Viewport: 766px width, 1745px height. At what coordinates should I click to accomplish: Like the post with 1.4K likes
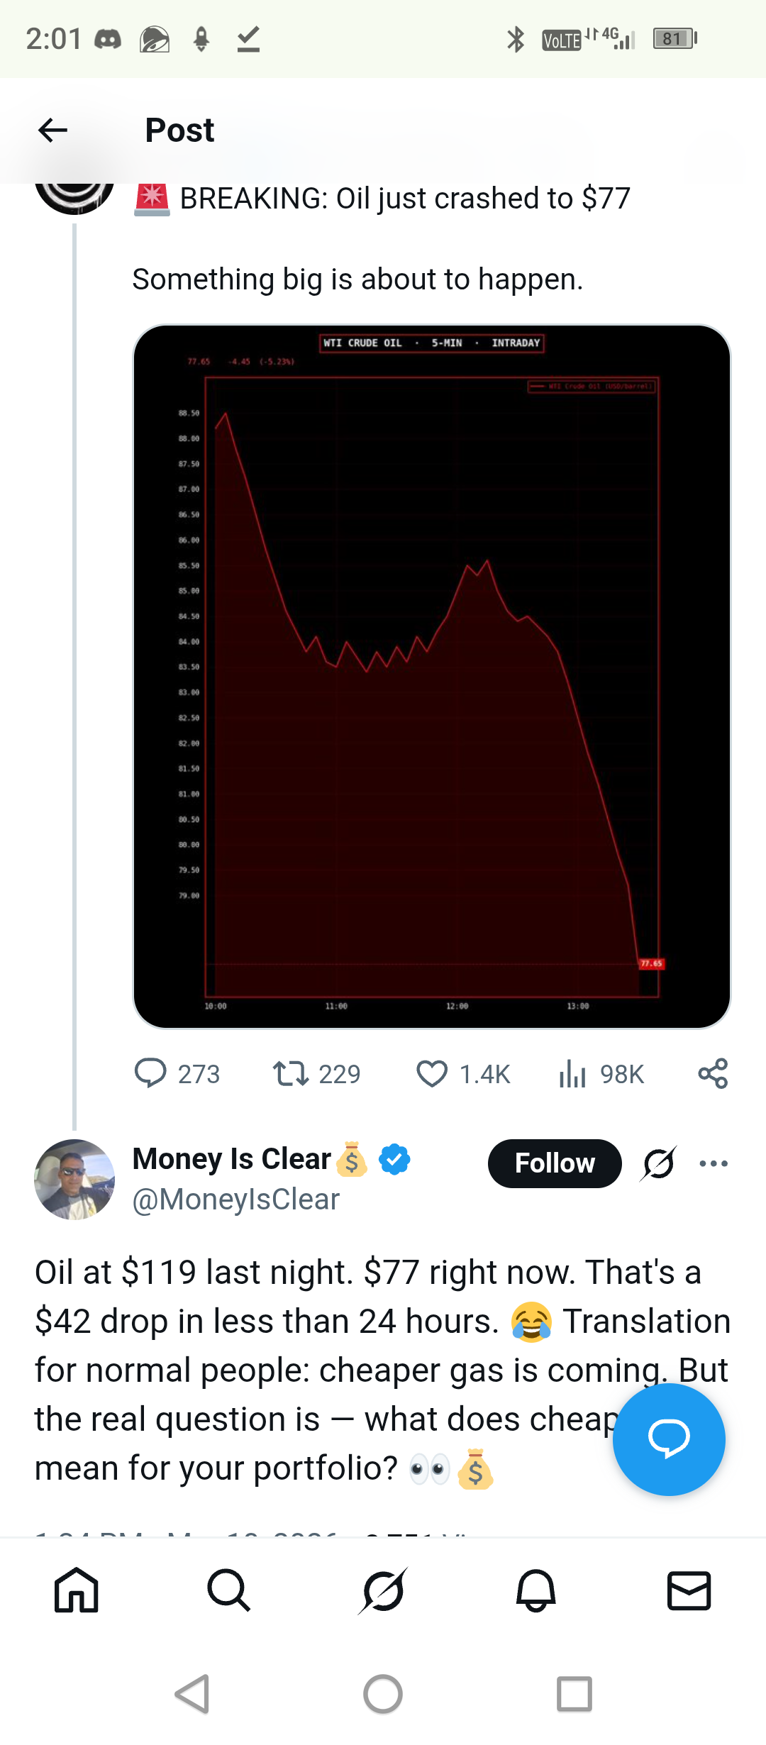432,1073
